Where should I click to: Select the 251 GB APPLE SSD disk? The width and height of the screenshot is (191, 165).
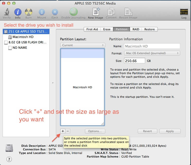click(26, 32)
